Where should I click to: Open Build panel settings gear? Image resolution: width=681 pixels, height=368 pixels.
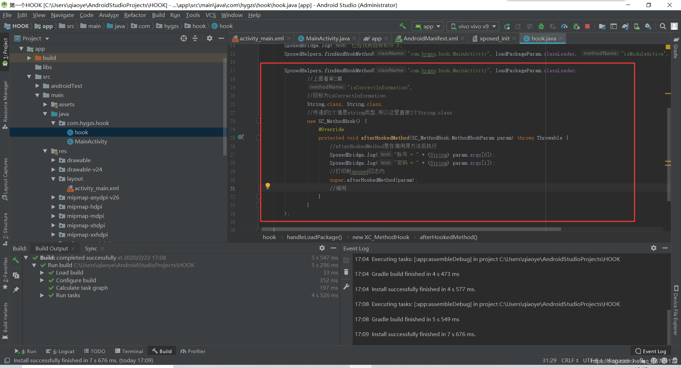coord(322,248)
